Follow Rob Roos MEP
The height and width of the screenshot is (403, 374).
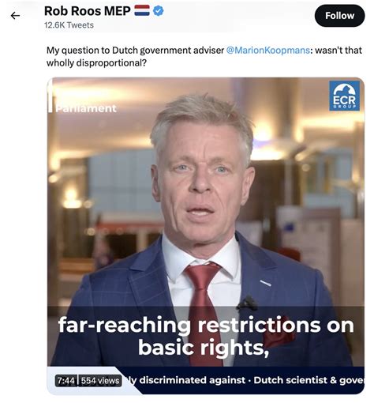tap(339, 16)
